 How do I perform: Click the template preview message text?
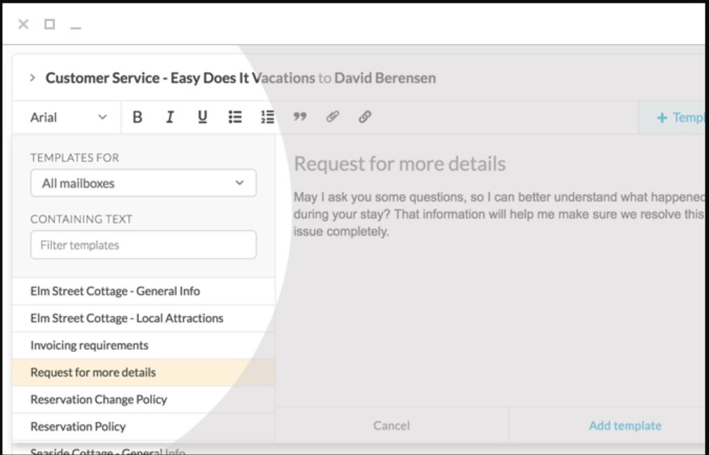click(499, 214)
